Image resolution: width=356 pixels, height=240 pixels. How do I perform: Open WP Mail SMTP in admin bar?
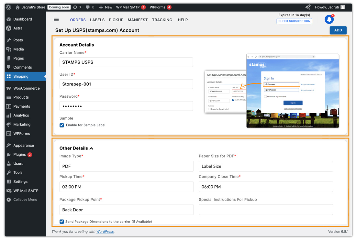(131, 7)
